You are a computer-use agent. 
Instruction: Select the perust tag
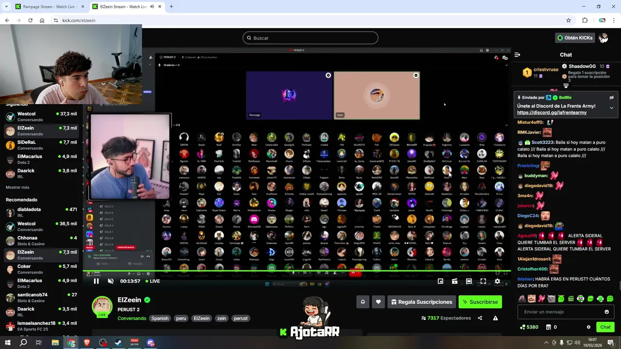tap(241, 318)
